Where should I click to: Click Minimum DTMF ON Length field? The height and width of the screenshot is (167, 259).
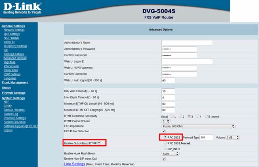click(x=168, y=104)
